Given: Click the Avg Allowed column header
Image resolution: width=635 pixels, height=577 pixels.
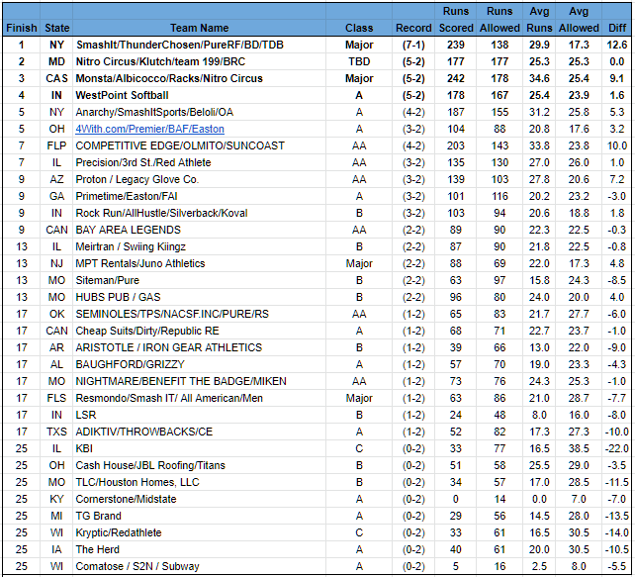Looking at the screenshot, I should tap(579, 20).
